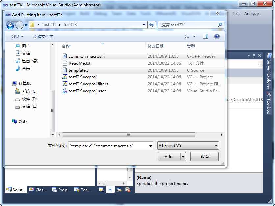
Task: Click change view icon in dialog toolbar
Action: 187,36
